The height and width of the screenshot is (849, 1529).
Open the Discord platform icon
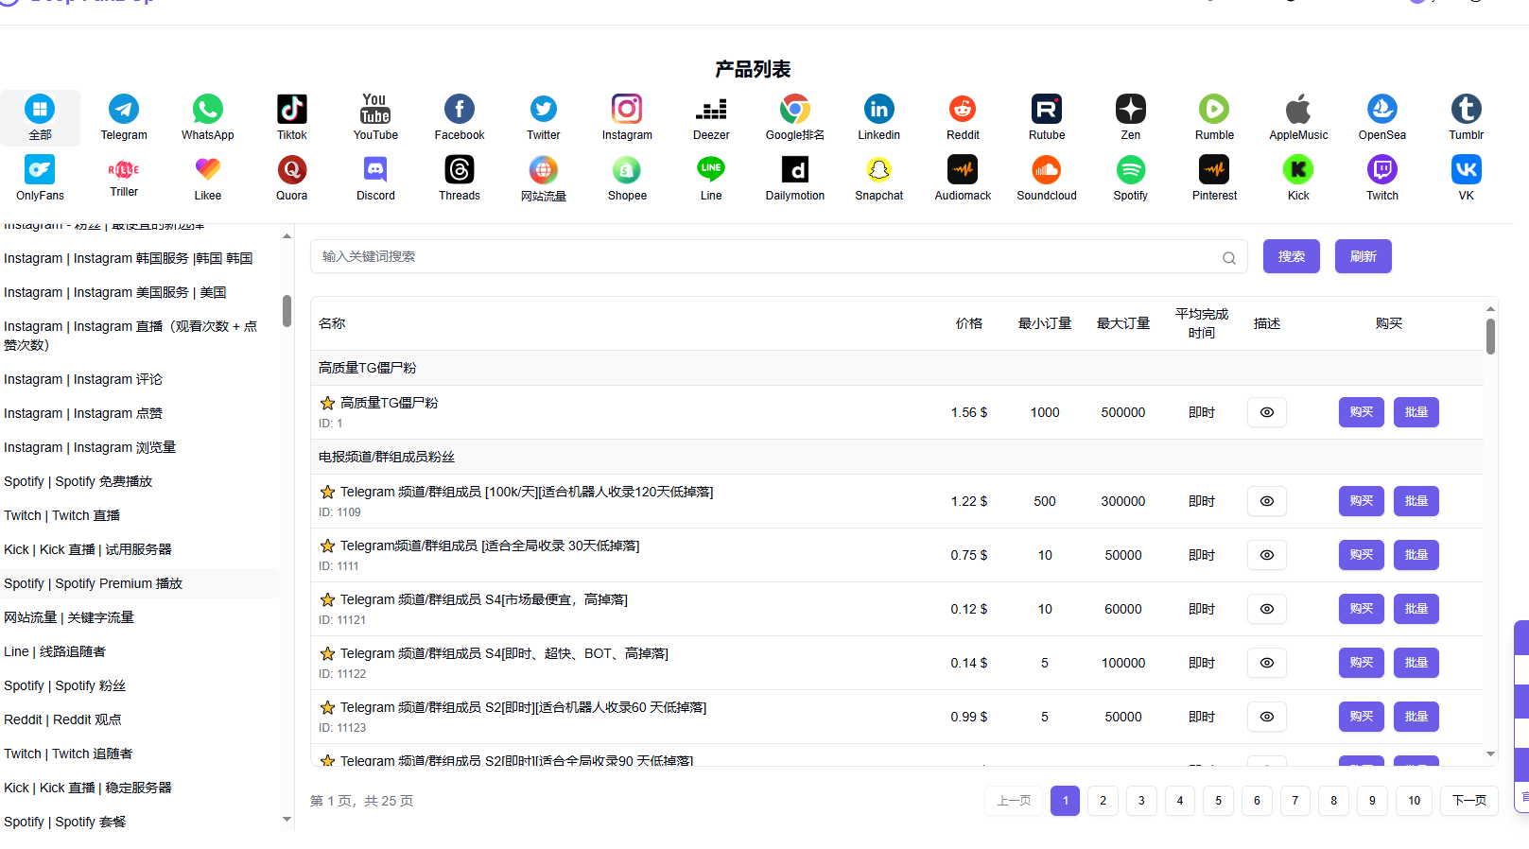[x=375, y=169]
